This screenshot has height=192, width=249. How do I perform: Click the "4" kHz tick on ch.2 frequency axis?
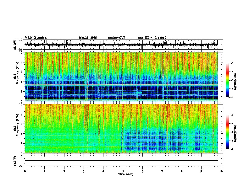coord(22,134)
